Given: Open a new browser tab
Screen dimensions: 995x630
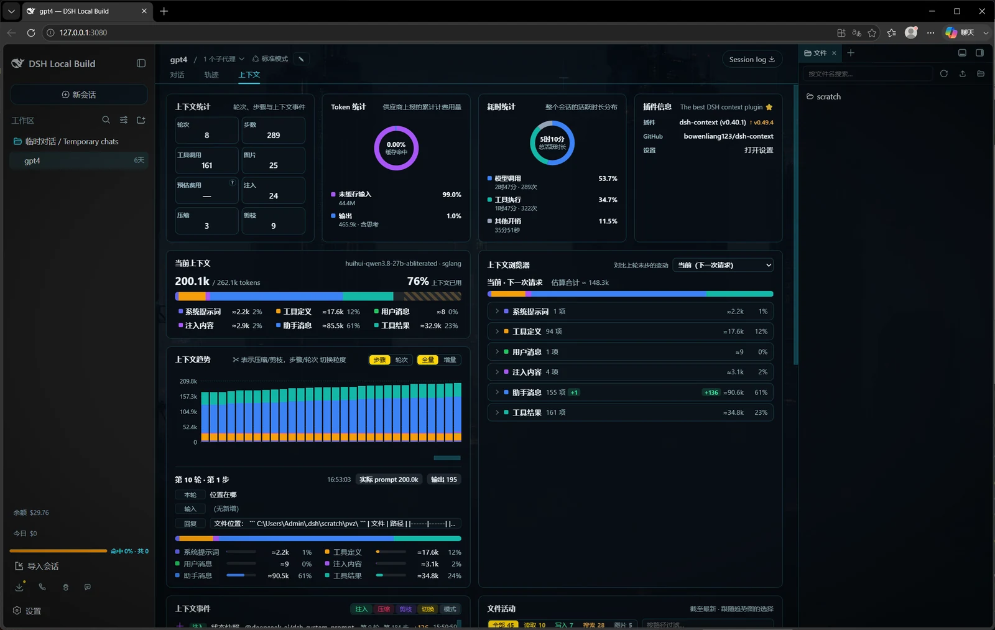Looking at the screenshot, I should pyautogui.click(x=164, y=11).
